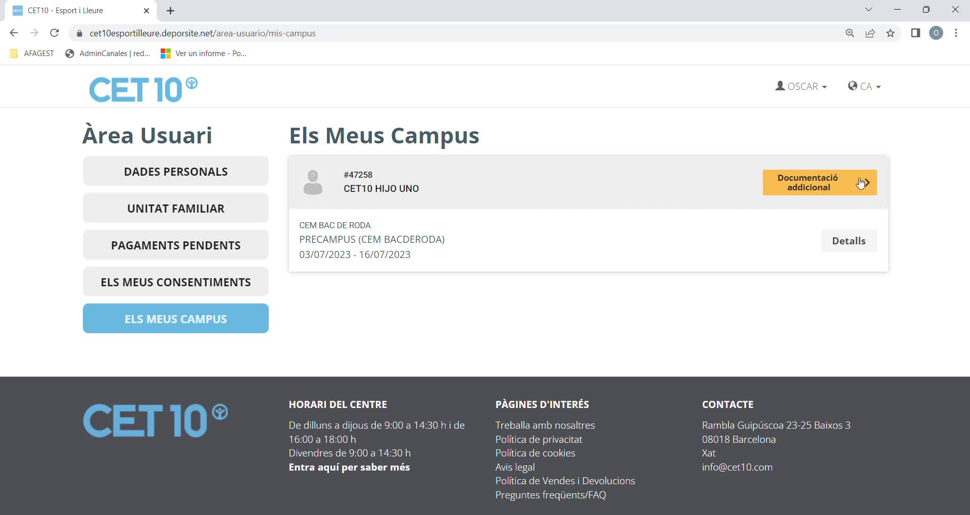This screenshot has height=515, width=970.
Task: Bookmark this page using the star icon
Action: click(891, 33)
